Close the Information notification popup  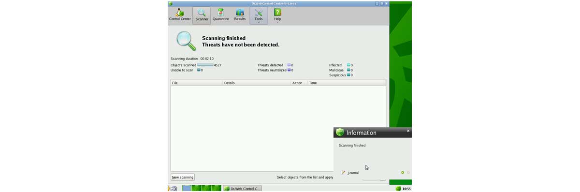click(408, 131)
